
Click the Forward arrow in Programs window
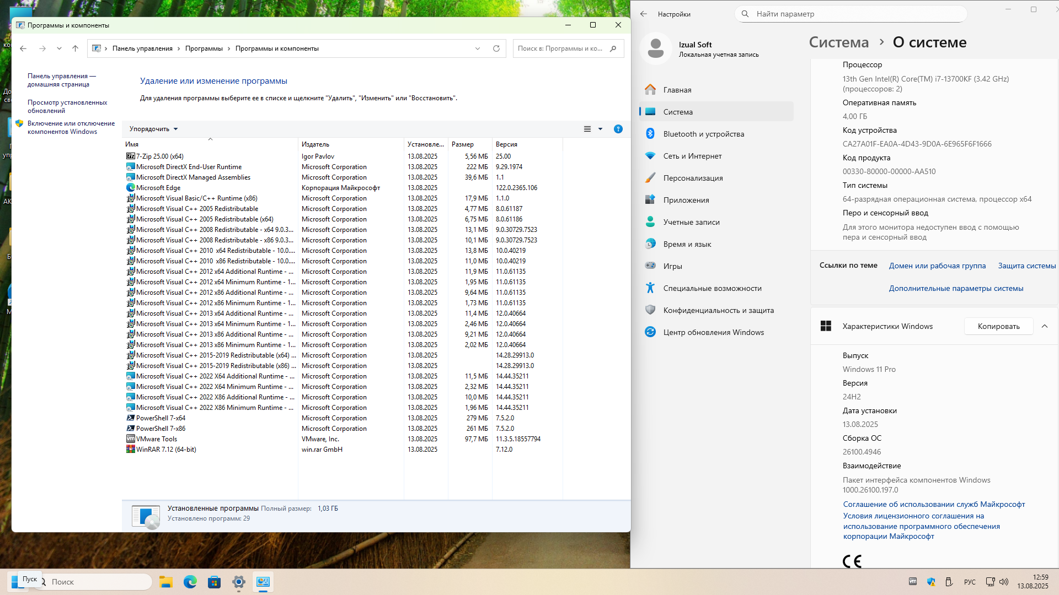(x=42, y=48)
